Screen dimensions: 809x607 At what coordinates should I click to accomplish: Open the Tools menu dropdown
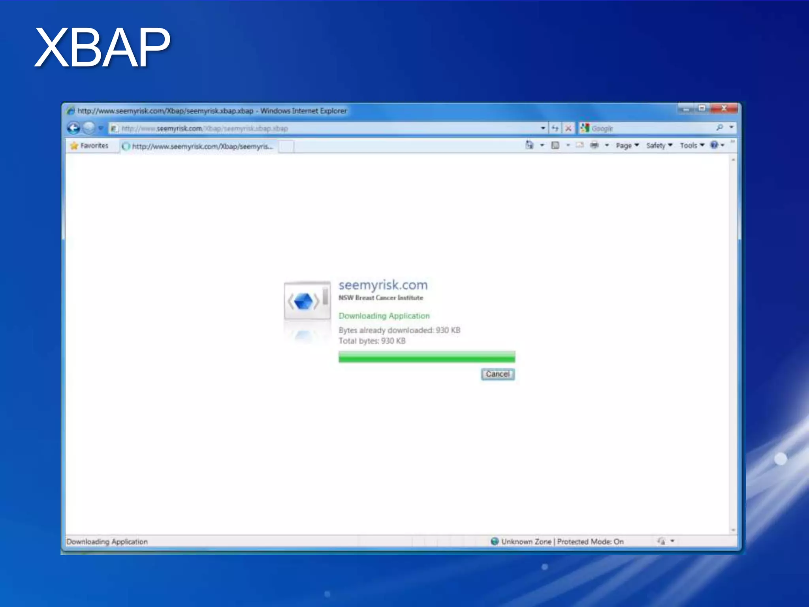pyautogui.click(x=692, y=145)
